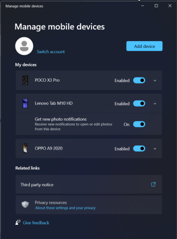Click the Give feedback link
This screenshot has height=239, width=177.
click(x=36, y=223)
